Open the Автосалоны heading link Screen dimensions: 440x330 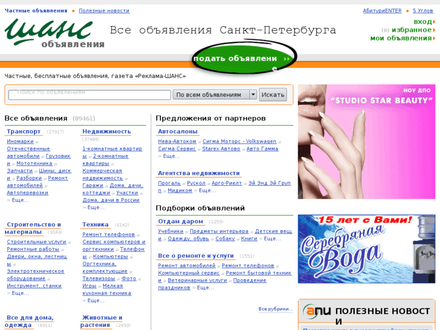pyautogui.click(x=177, y=131)
